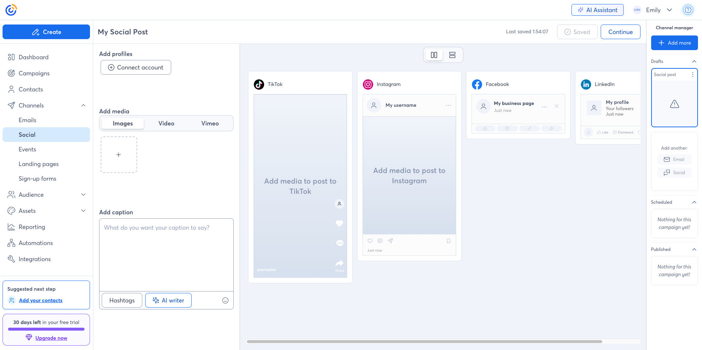This screenshot has height=350, width=702.
Task: Click the Continue button
Action: point(620,32)
